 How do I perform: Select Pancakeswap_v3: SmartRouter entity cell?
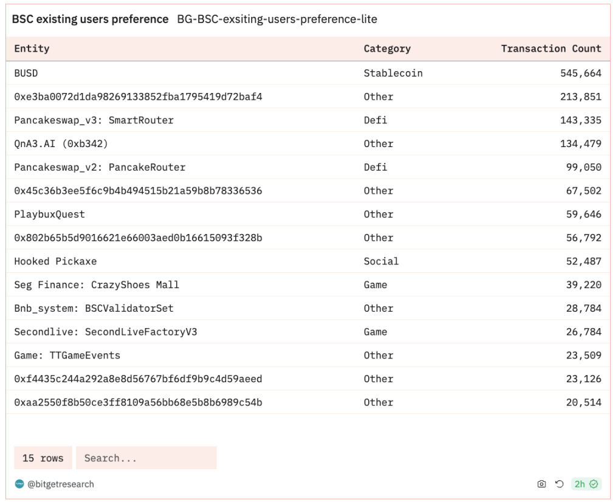tap(94, 120)
